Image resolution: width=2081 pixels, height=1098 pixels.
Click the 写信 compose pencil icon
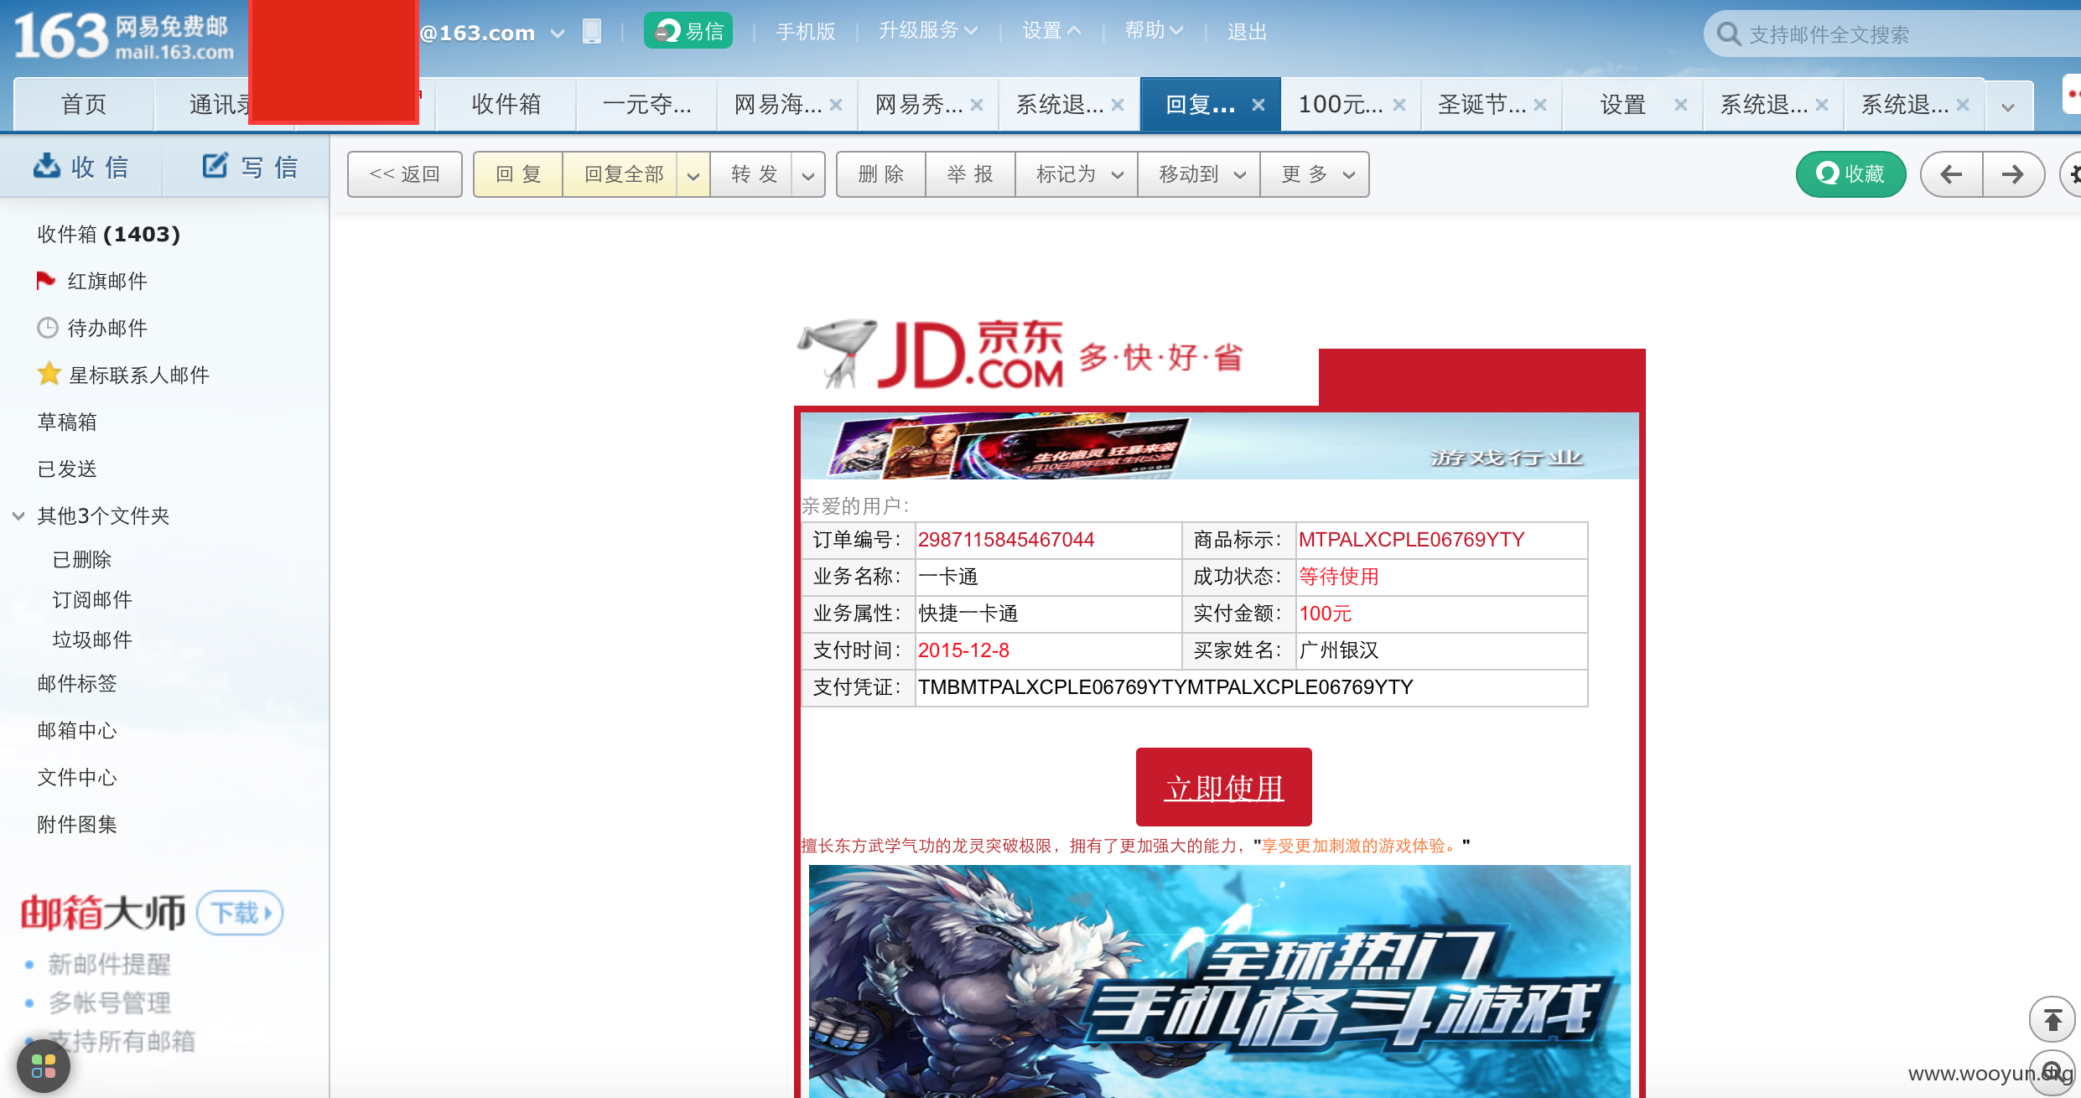215,166
